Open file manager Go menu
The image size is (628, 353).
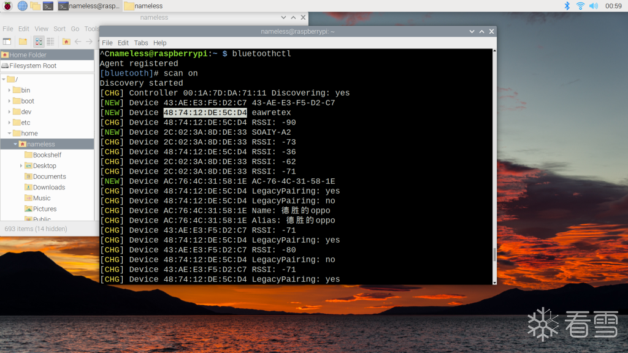click(75, 29)
